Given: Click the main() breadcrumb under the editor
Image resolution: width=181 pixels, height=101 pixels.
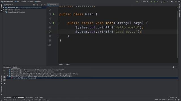Looking at the screenshot, I should [68, 64].
